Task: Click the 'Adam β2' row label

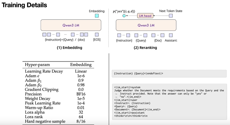Action: pos(33,85)
